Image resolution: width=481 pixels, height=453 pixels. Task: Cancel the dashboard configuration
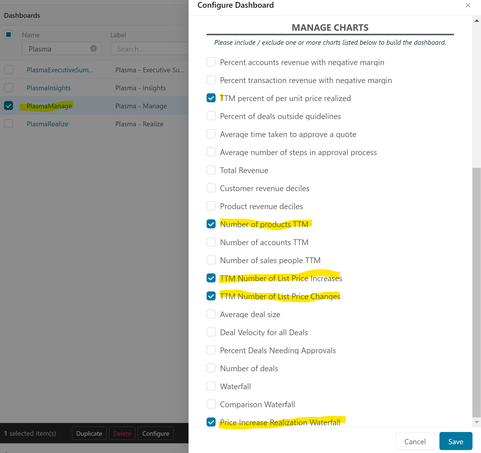point(415,441)
